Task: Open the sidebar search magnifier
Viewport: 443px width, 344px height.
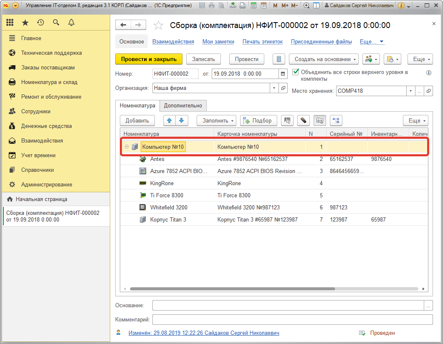Action: tap(56, 23)
